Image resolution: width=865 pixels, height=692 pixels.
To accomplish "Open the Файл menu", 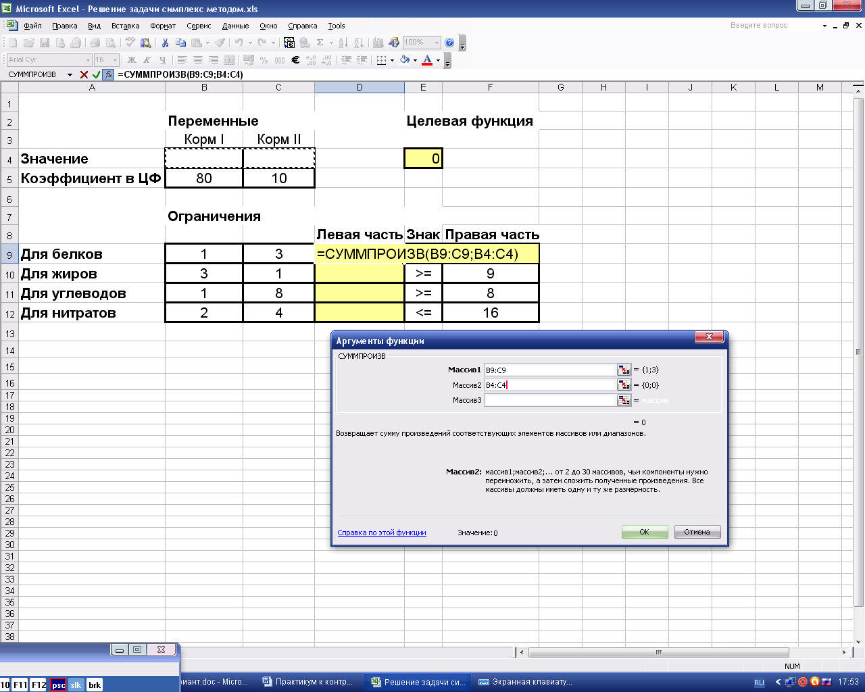I will point(32,26).
